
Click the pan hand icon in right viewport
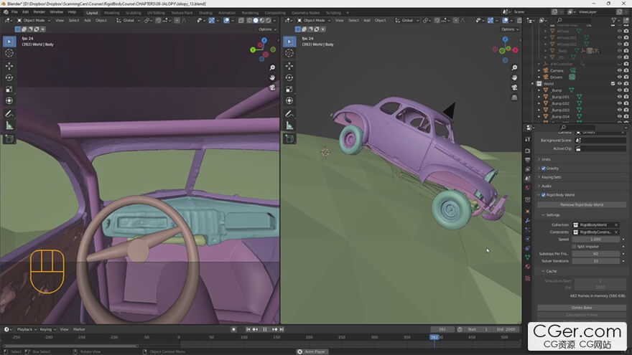(515, 77)
